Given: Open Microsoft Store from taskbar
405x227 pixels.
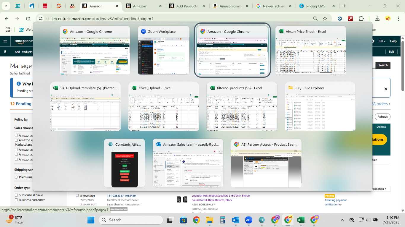Looking at the screenshot, I should pos(183,220).
